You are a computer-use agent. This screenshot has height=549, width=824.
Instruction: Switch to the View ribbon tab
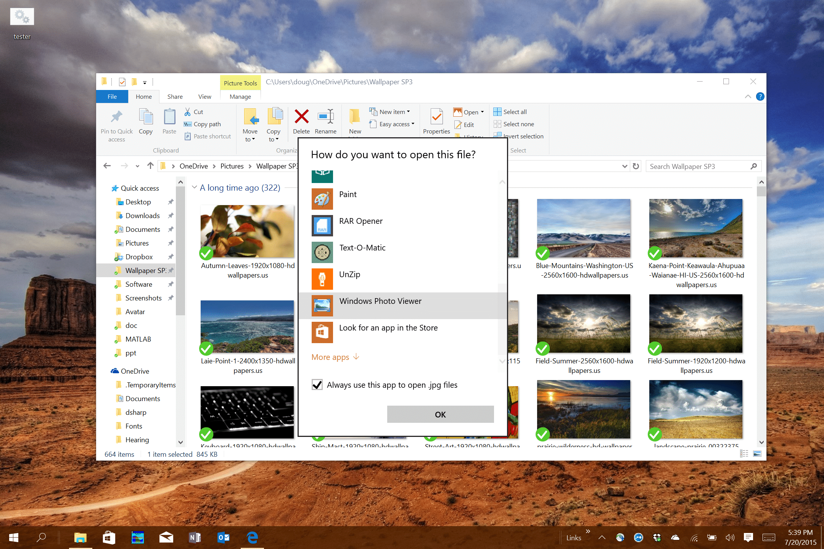coord(205,96)
